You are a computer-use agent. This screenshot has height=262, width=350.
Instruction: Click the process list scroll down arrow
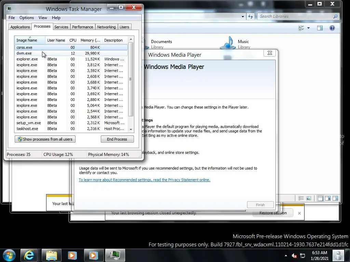(131, 129)
